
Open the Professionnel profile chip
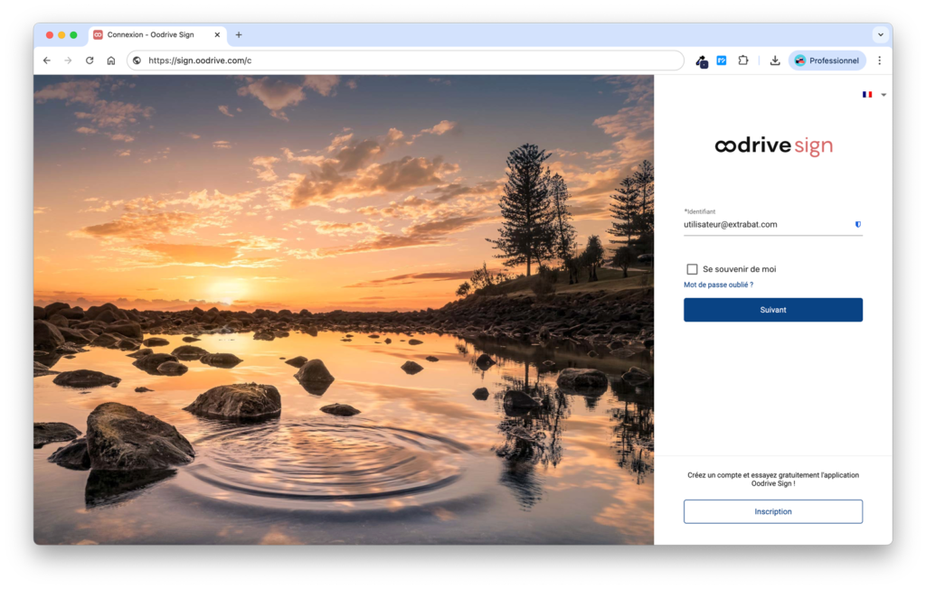(827, 61)
